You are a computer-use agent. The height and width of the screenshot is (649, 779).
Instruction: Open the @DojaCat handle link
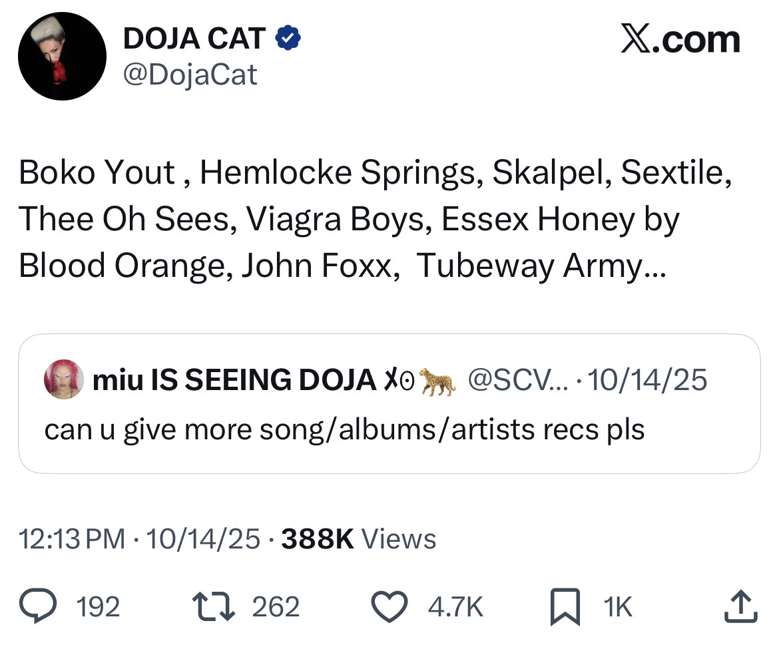tap(190, 74)
